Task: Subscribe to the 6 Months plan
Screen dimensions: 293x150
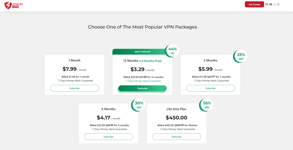Action: (x=108, y=137)
